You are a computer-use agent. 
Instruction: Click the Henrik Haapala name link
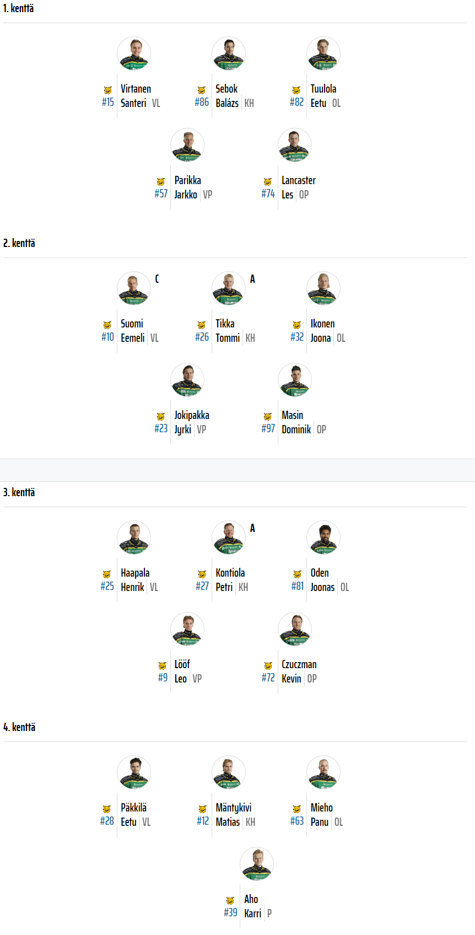tap(135, 580)
